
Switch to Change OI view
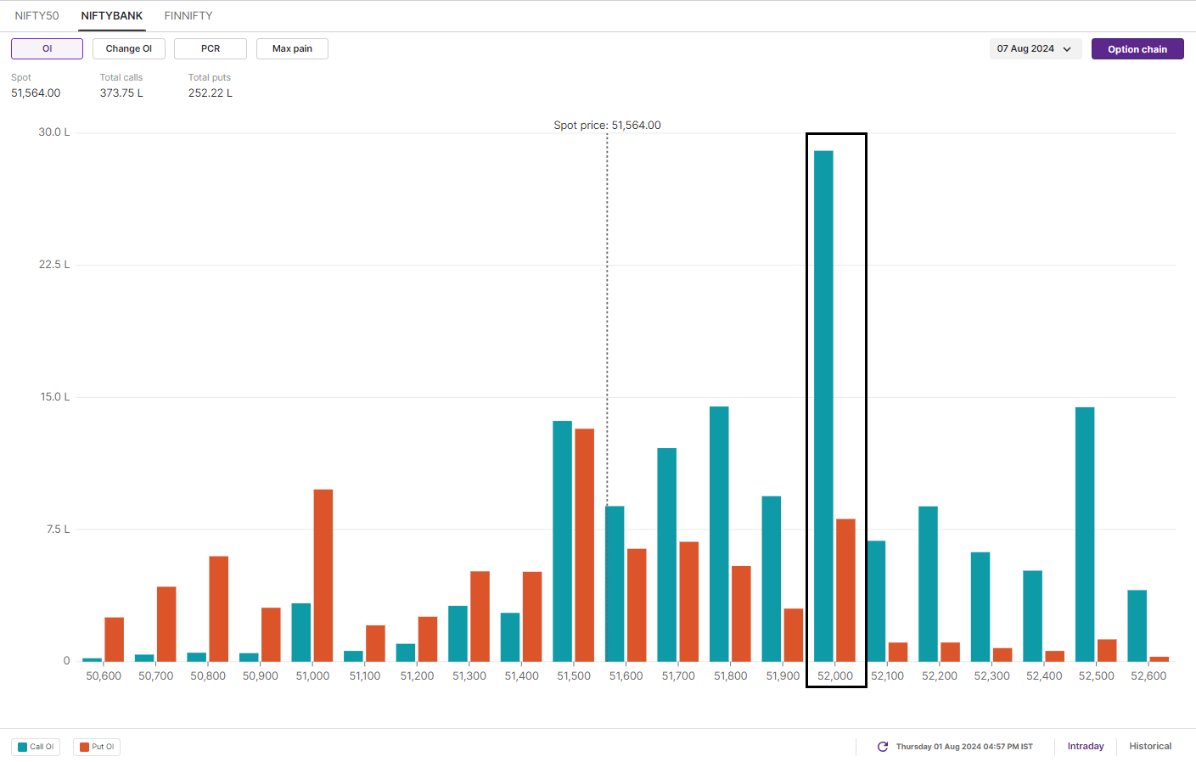click(x=129, y=49)
